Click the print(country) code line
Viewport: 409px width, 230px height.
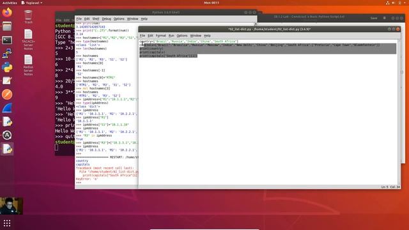pos(151,49)
